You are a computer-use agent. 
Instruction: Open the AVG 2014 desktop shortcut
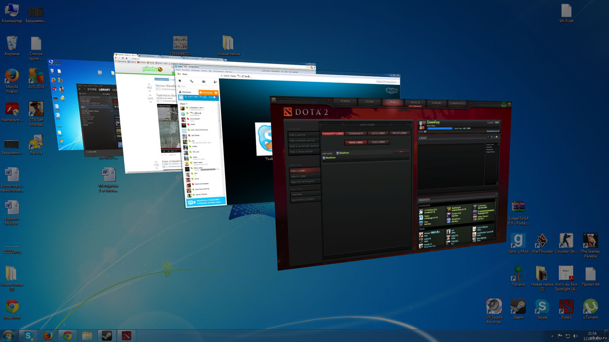tap(36, 79)
